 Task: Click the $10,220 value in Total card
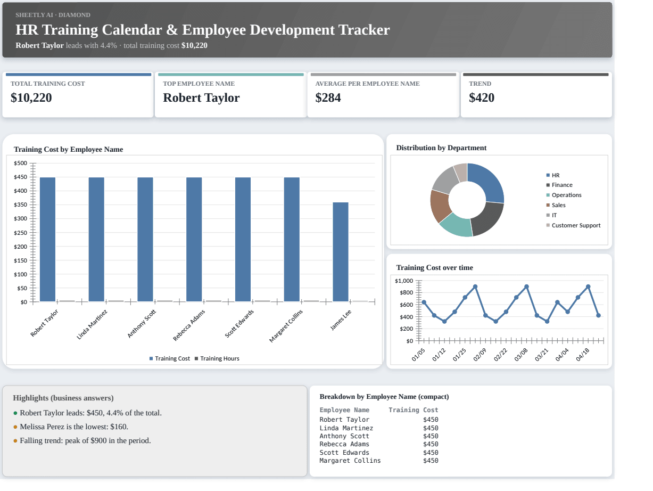pos(31,98)
